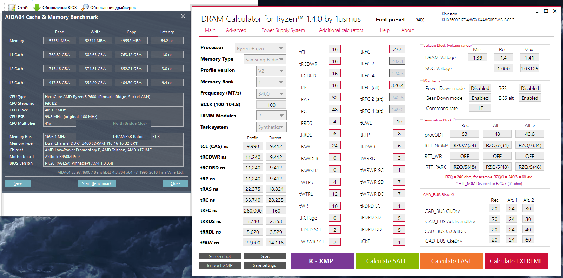
Task: Open the Advanced tab
Action: [236, 30]
